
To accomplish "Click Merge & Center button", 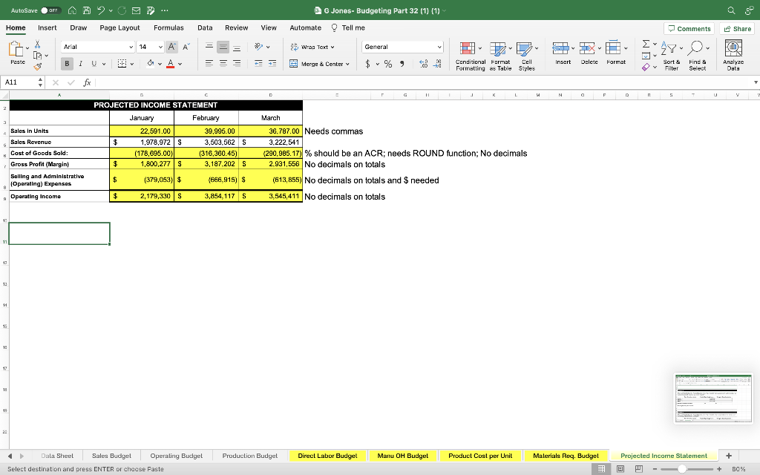I will coord(316,64).
